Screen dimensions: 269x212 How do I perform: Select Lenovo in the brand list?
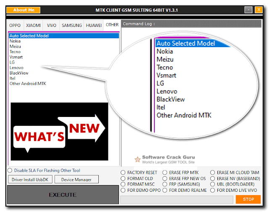(x=16, y=68)
